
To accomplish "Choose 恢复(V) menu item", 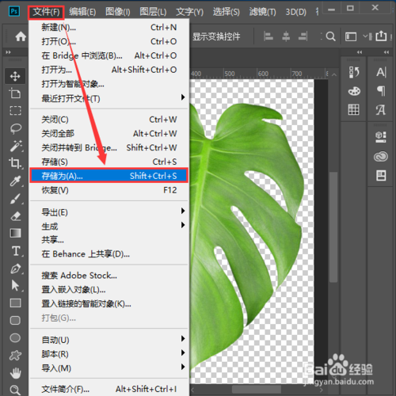I will [x=109, y=190].
